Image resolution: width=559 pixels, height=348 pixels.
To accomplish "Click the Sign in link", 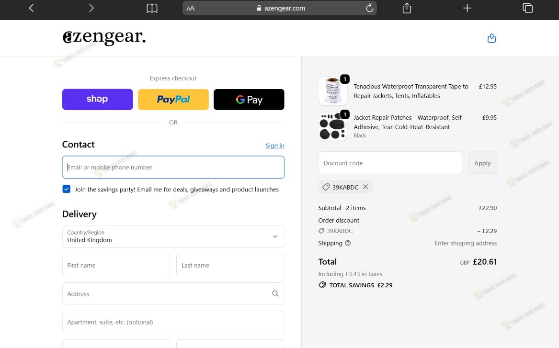I will (x=275, y=146).
